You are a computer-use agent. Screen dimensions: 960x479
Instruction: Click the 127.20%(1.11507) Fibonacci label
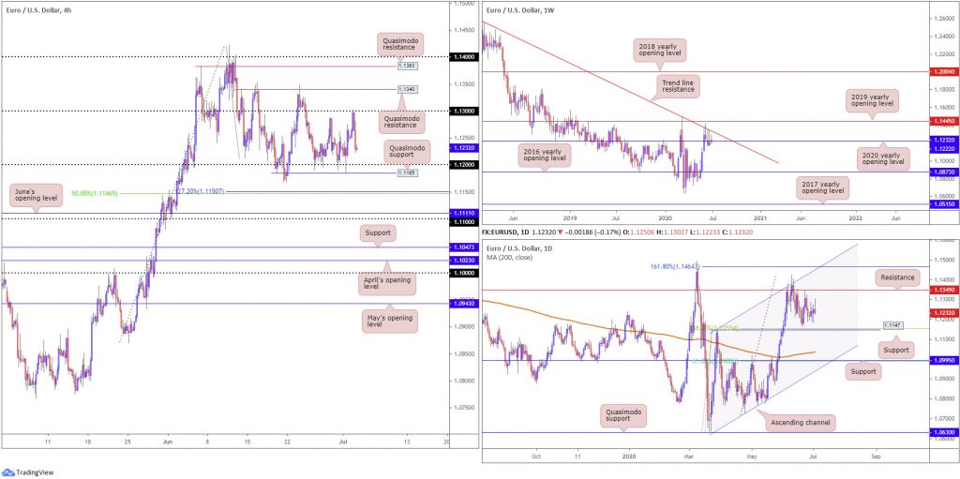pyautogui.click(x=199, y=191)
